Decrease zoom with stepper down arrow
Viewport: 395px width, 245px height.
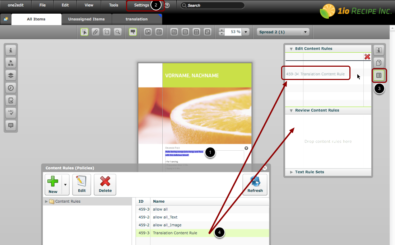tap(222, 34)
